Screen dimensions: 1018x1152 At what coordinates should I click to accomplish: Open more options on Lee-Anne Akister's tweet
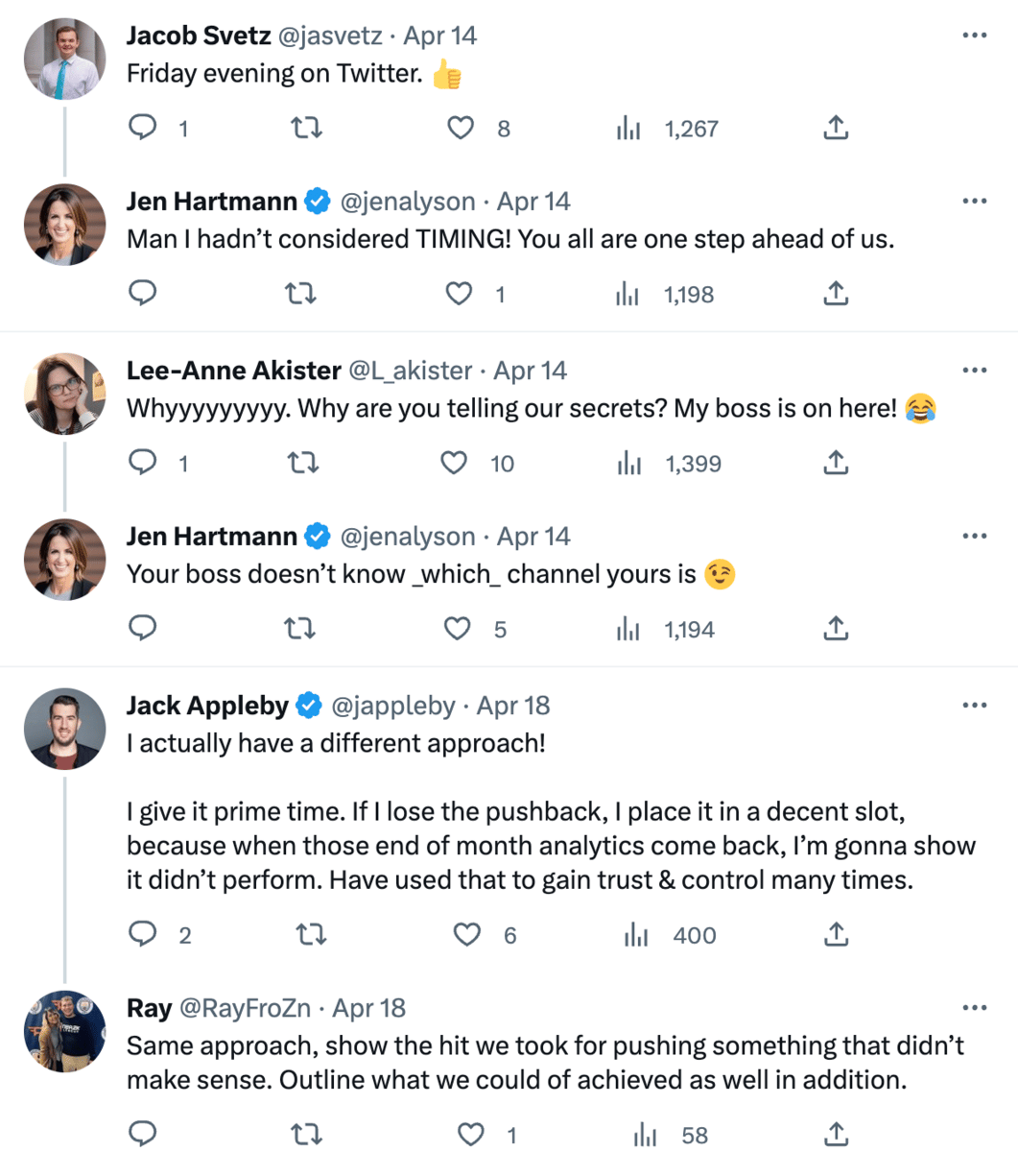pos(974,371)
